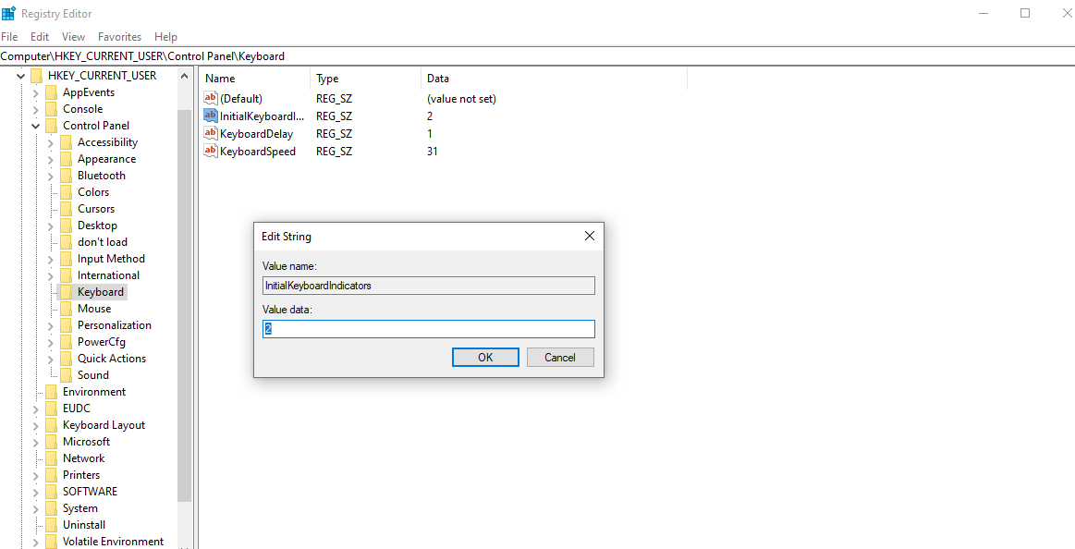Viewport: 1075px width, 549px height.
Task: Click the Appearance folder icon
Action: click(x=66, y=159)
